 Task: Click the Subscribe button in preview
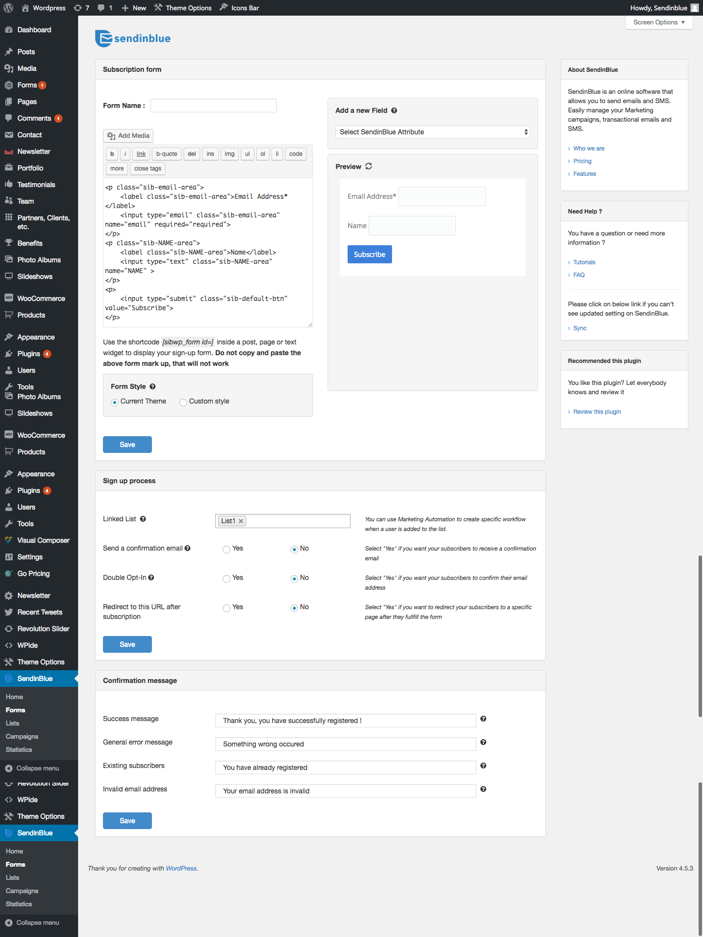coord(370,255)
